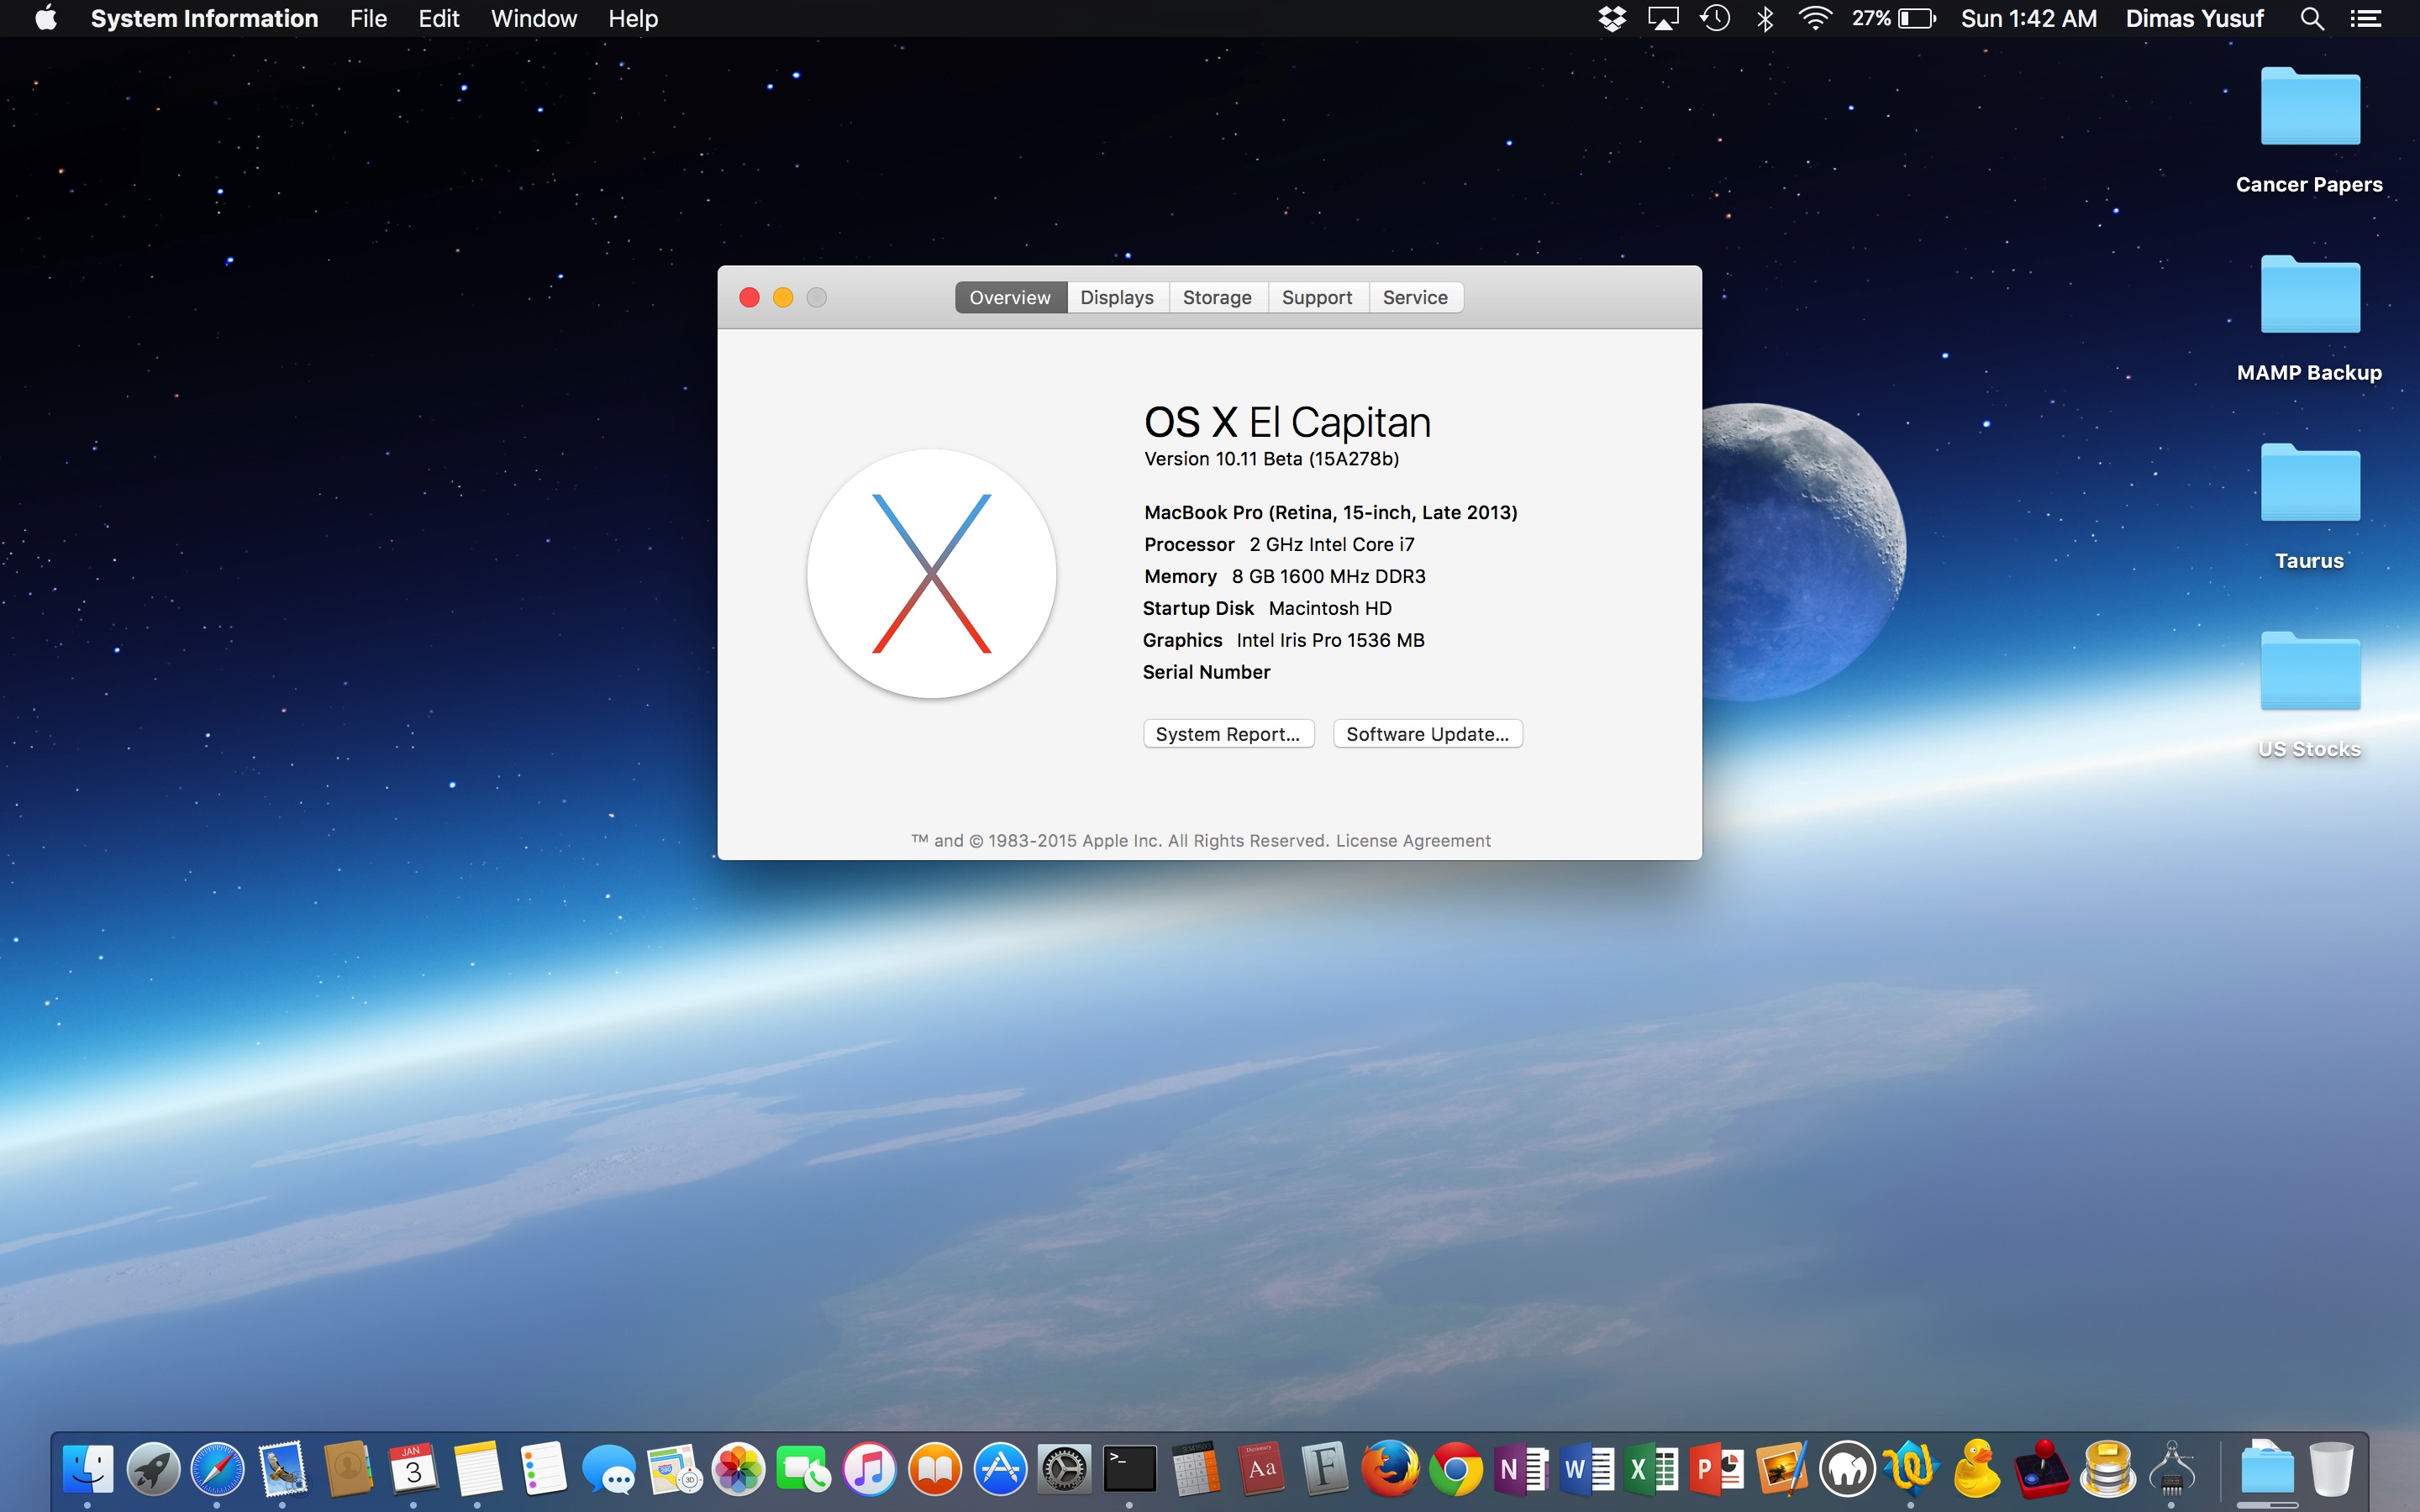Open the App Store in the dock
2420x1512 pixels.
[1000, 1469]
